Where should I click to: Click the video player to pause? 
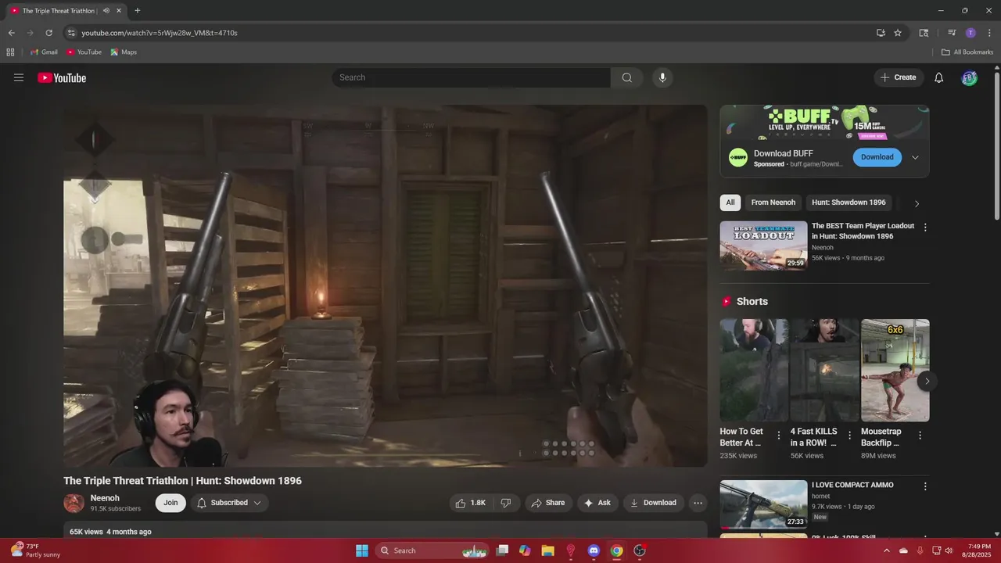(386, 286)
